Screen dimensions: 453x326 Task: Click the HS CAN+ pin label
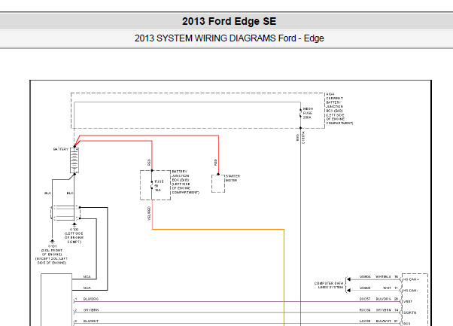[411, 279]
